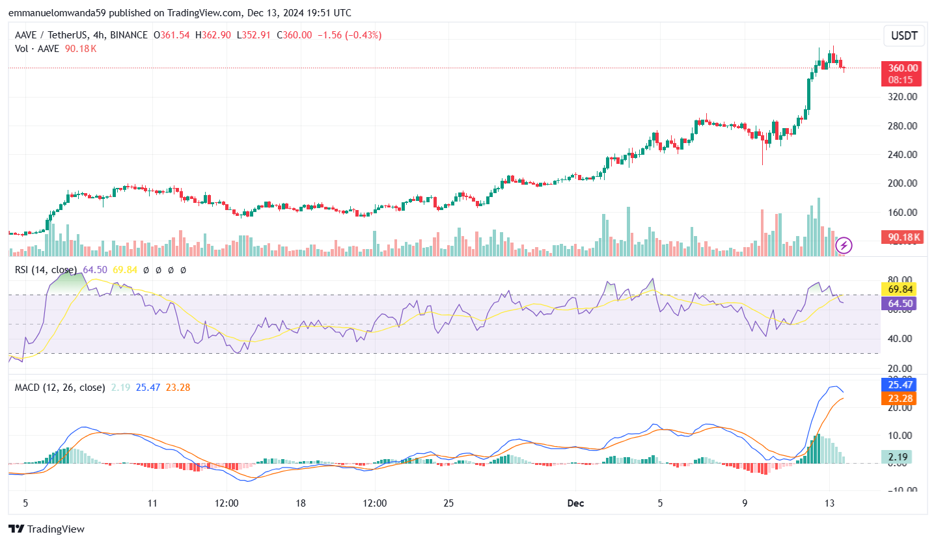Click the purple lightning bolt icon

pos(844,245)
